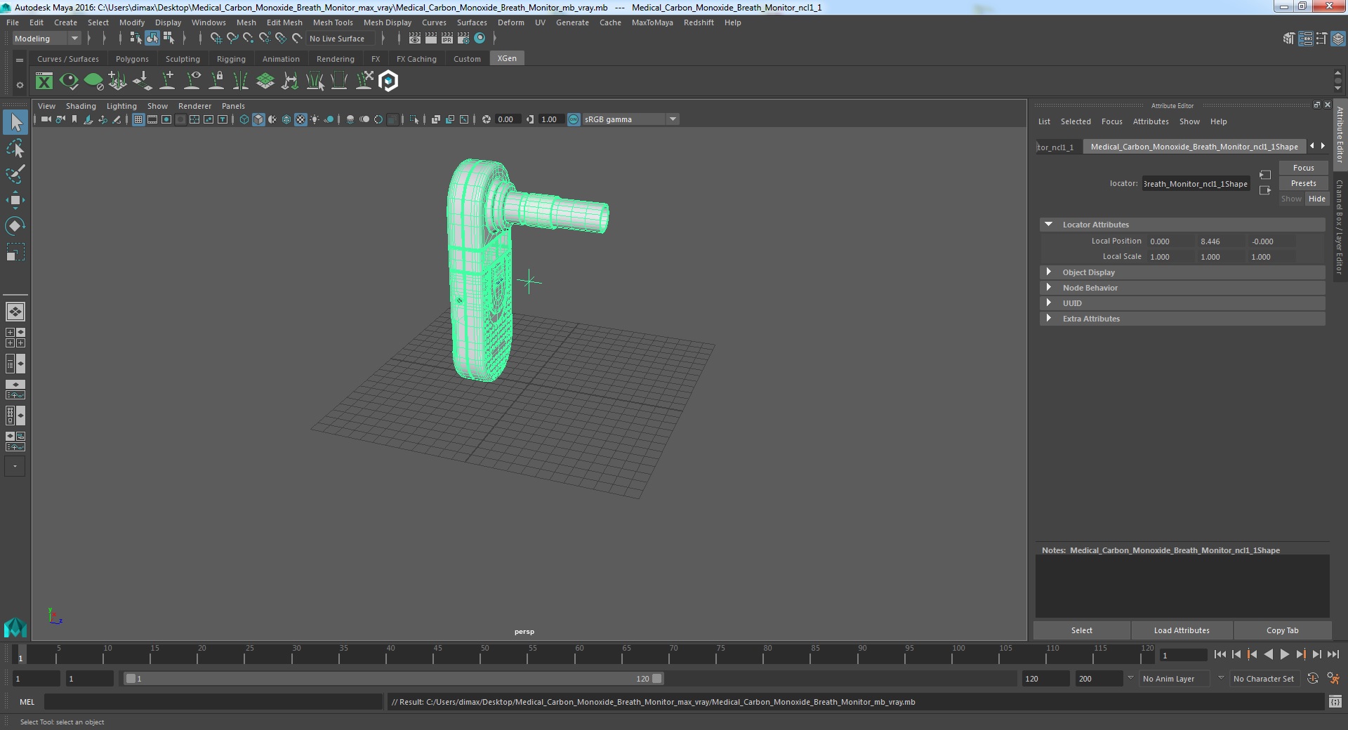Activate the Lasso select tool
This screenshot has height=730, width=1348.
click(x=15, y=149)
